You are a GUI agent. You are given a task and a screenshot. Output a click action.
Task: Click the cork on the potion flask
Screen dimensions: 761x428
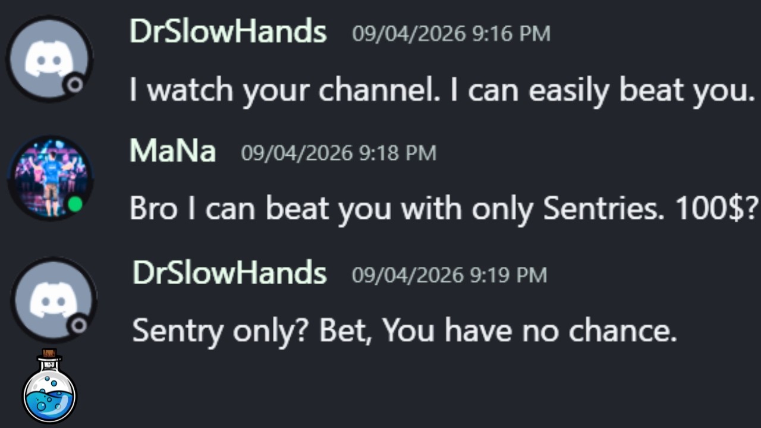[49, 354]
